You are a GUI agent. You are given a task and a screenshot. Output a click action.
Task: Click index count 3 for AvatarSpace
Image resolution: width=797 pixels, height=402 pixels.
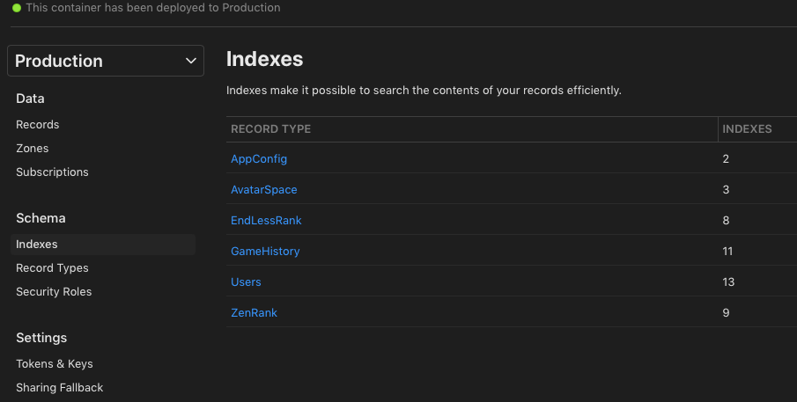tap(726, 190)
